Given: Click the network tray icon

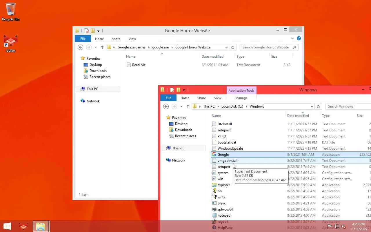Looking at the screenshot, I should [337, 226].
